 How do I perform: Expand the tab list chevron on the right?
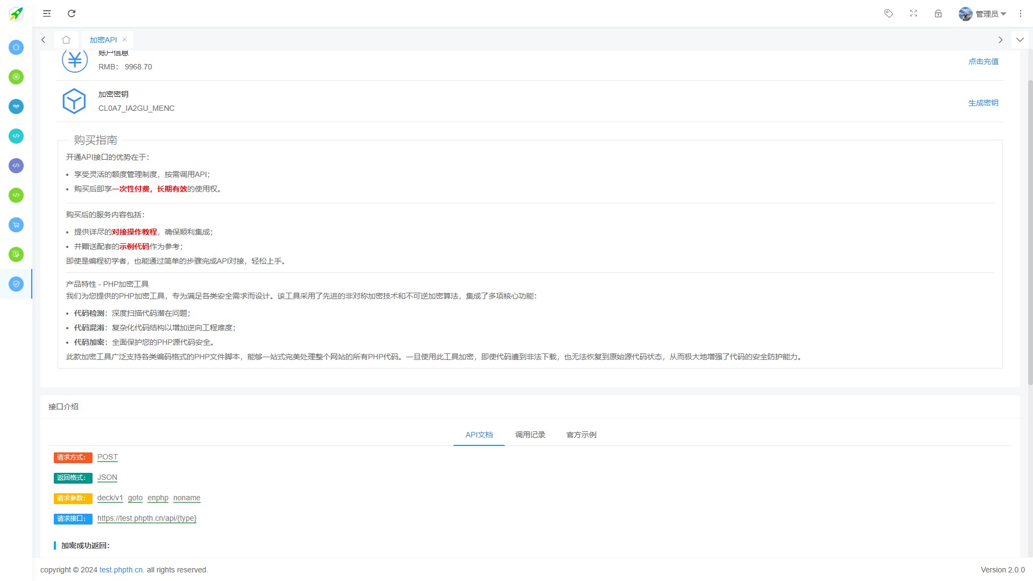coord(1020,39)
